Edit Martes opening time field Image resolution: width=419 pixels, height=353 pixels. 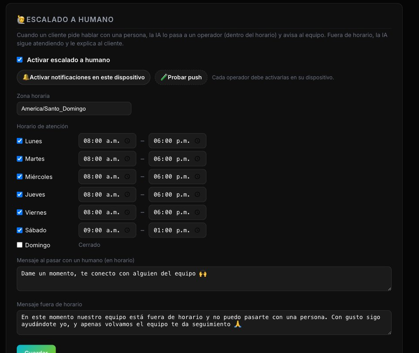point(107,159)
